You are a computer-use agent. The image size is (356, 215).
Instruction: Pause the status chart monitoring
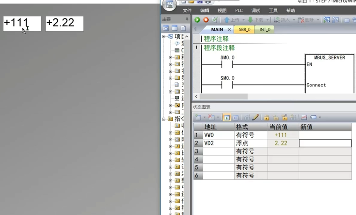tap(235, 117)
